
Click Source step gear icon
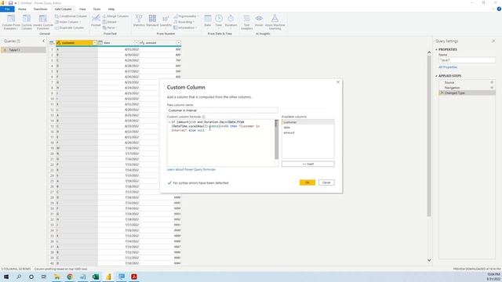point(492,82)
